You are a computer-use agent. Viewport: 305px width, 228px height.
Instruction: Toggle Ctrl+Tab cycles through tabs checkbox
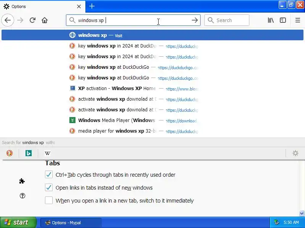49,175
